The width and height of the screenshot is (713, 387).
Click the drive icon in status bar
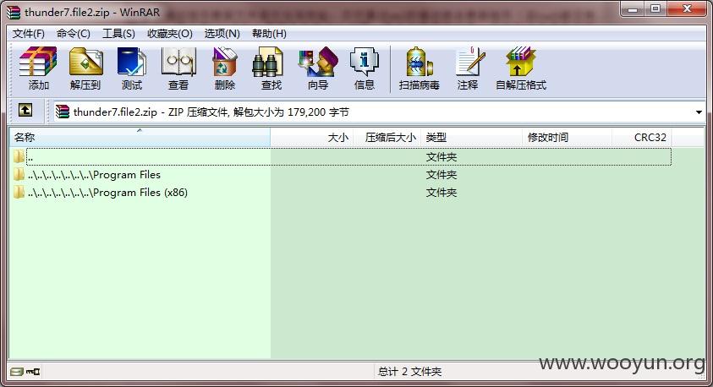tap(17, 372)
